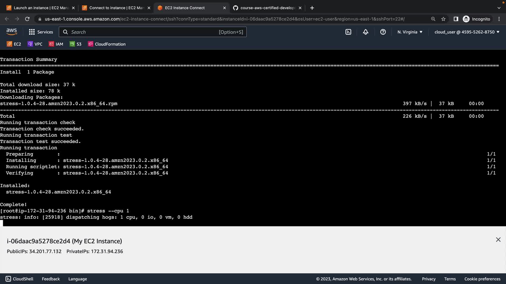This screenshot has height=284, width=506.
Task: Open the EC2 shortcut in the favorites bar
Action: tap(14, 44)
